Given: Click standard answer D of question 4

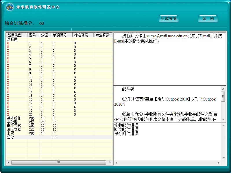Looking at the screenshot, I should [75, 54].
